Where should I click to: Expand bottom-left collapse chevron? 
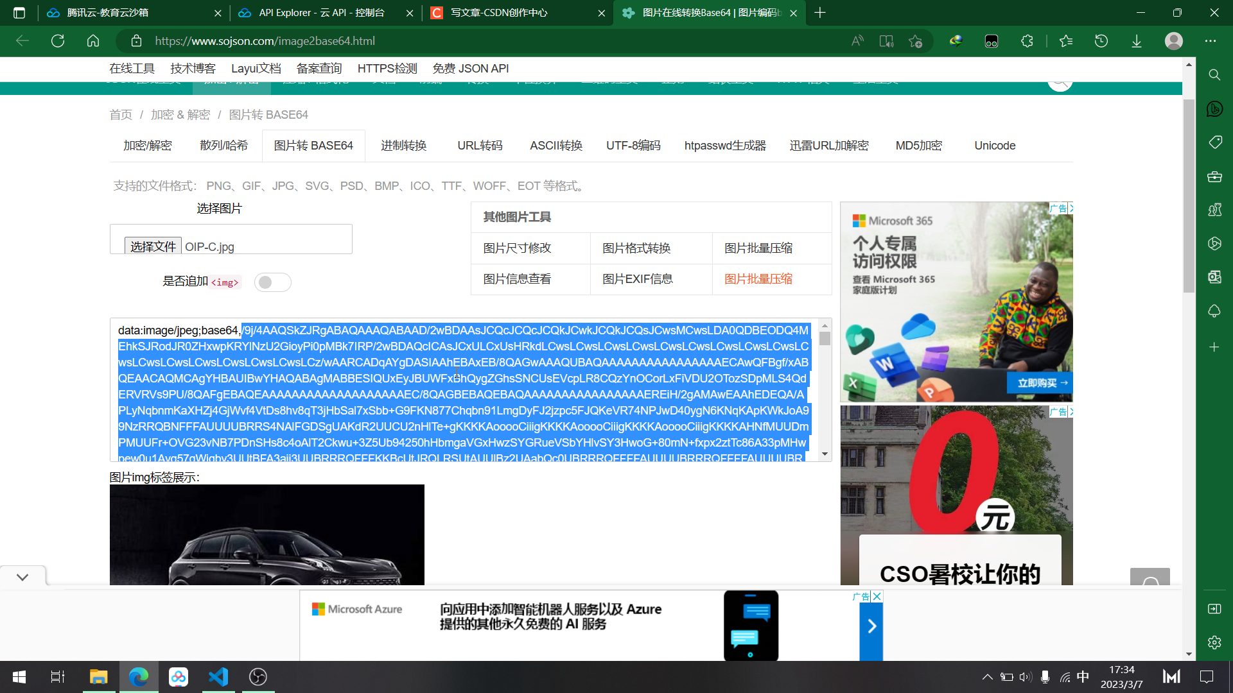(x=22, y=577)
